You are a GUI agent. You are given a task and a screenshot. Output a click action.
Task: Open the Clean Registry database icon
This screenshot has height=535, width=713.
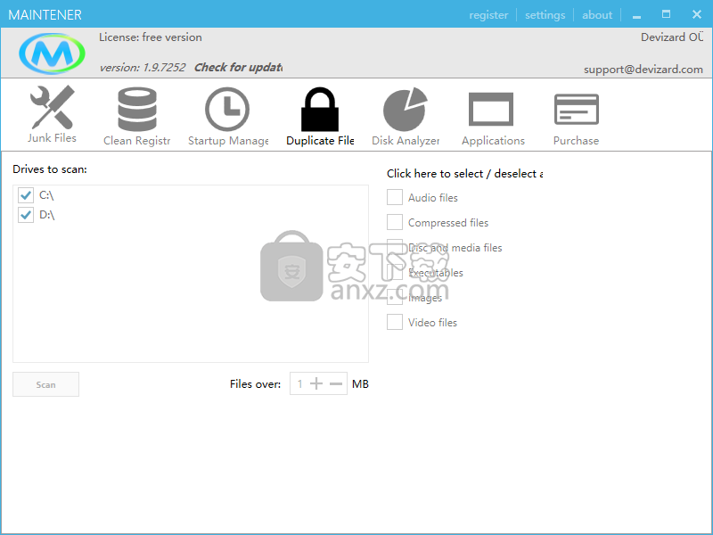click(x=137, y=109)
